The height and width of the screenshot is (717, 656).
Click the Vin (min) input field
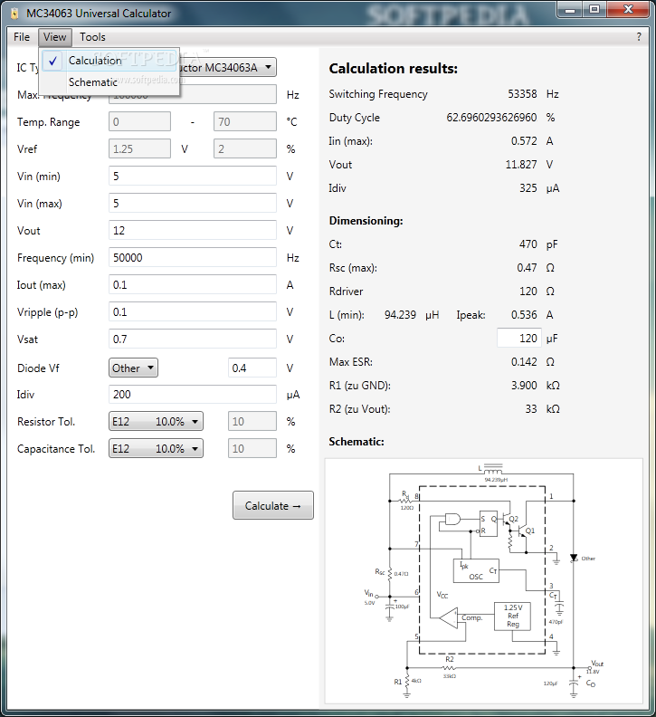[193, 176]
